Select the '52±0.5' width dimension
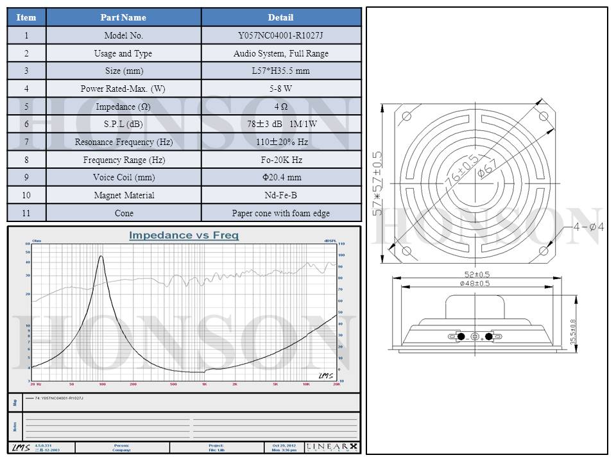The height and width of the screenshot is (462, 616). (475, 275)
